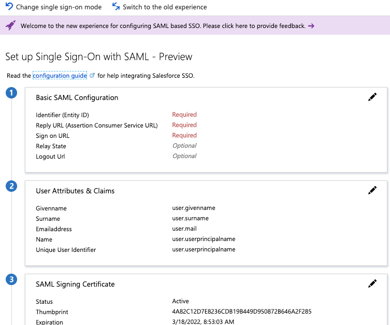The height and width of the screenshot is (325, 390).
Task: Click Required value for Reply URL
Action: tap(184, 125)
